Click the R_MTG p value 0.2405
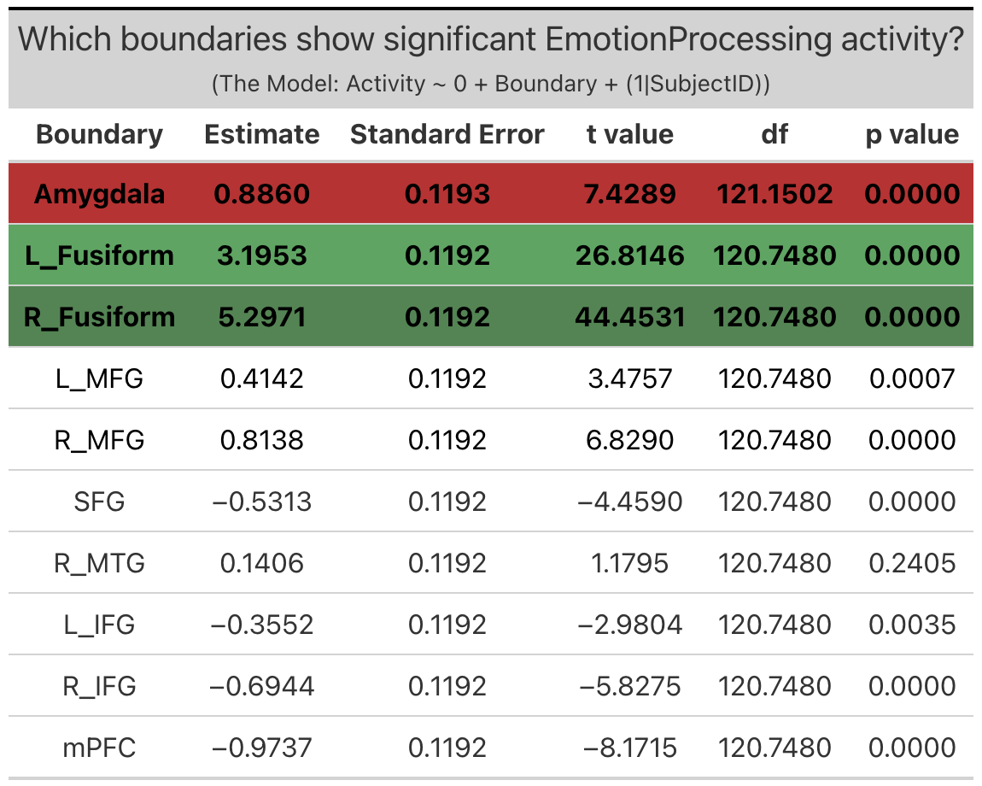The height and width of the screenshot is (786, 982). (912, 563)
